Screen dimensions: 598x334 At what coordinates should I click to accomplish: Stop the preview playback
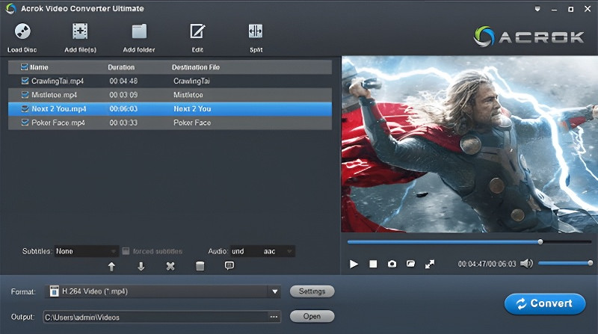[x=373, y=264]
